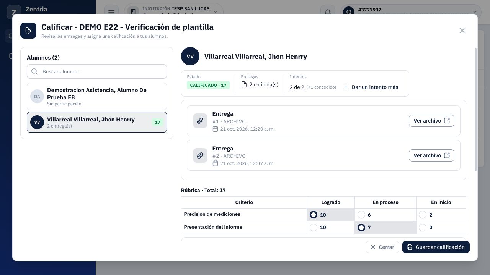Click the 2 de 2 attempts text
Screen dimensions: 490x275
tap(297, 87)
